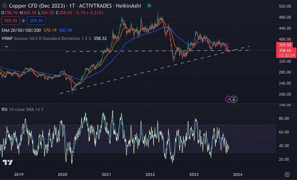The width and height of the screenshot is (297, 180).
Task: Click the 2021 time axis label
Action: [x=106, y=174]
